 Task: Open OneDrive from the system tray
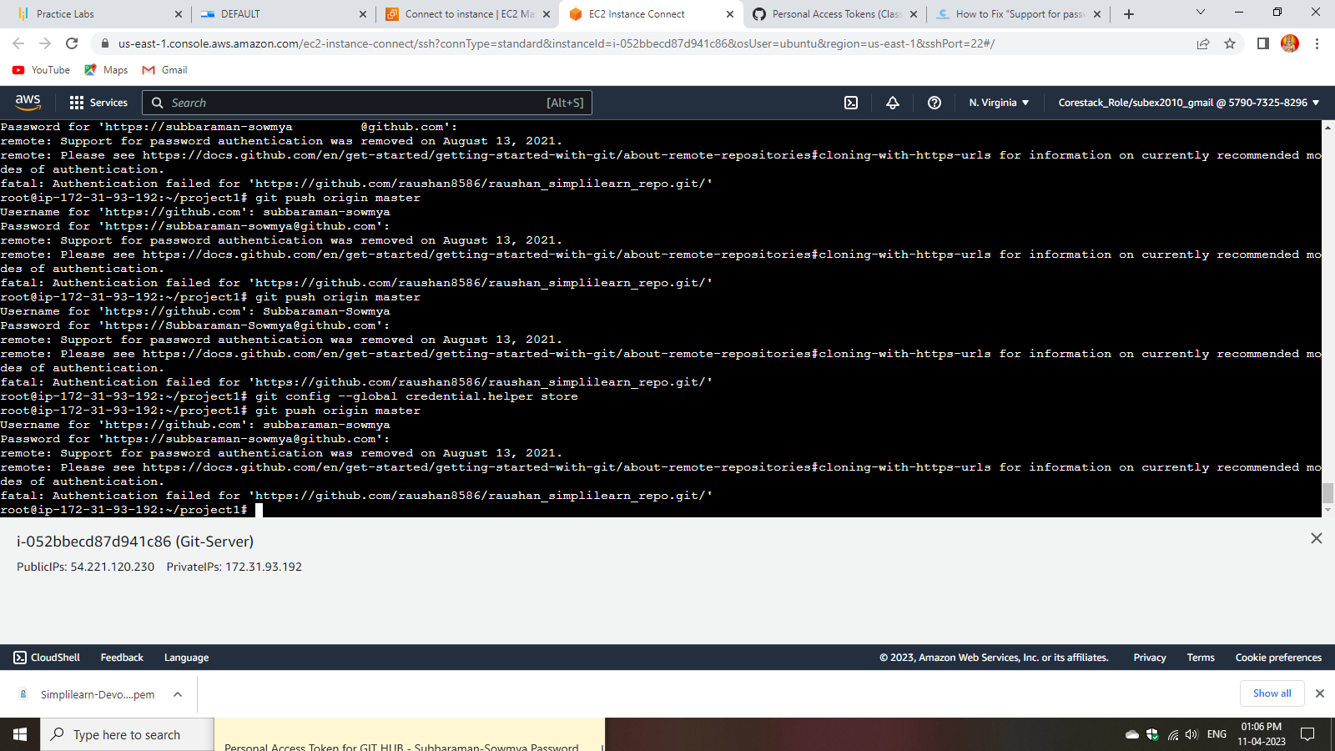[x=1131, y=734]
